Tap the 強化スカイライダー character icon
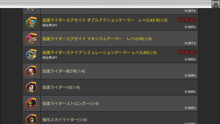This screenshot has width=220, height=124. [x=31, y=119]
